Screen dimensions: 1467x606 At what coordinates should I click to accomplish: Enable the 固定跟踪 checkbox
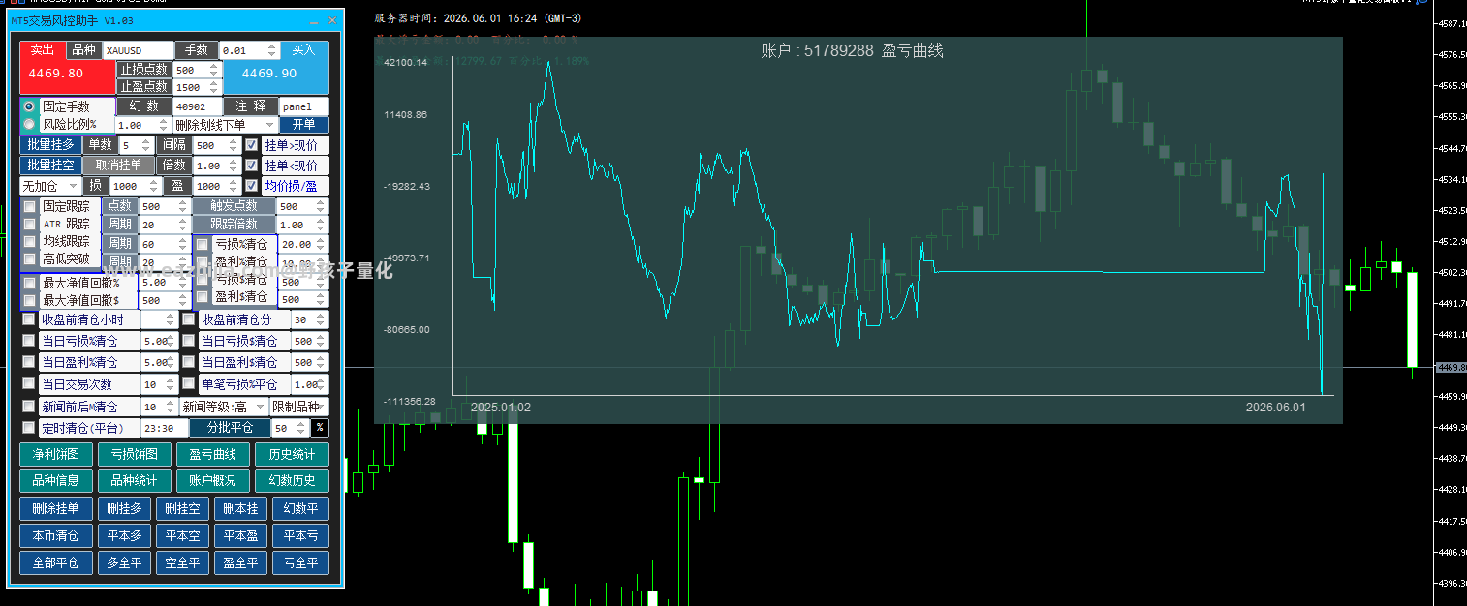tap(30, 206)
